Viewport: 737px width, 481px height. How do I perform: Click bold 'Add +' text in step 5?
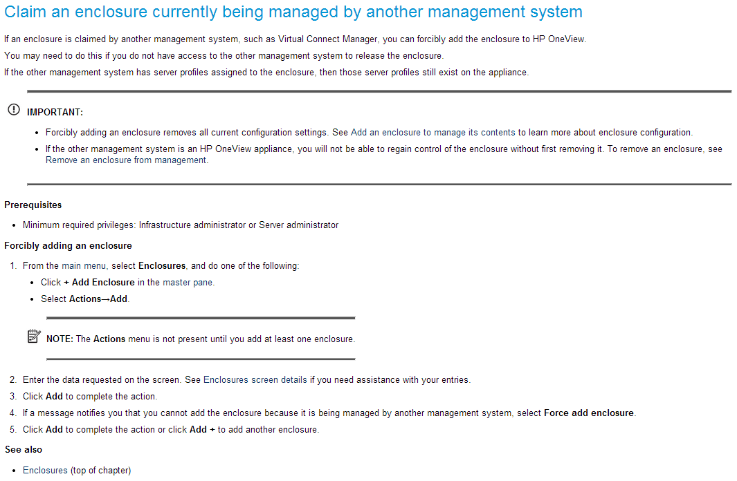[203, 430]
